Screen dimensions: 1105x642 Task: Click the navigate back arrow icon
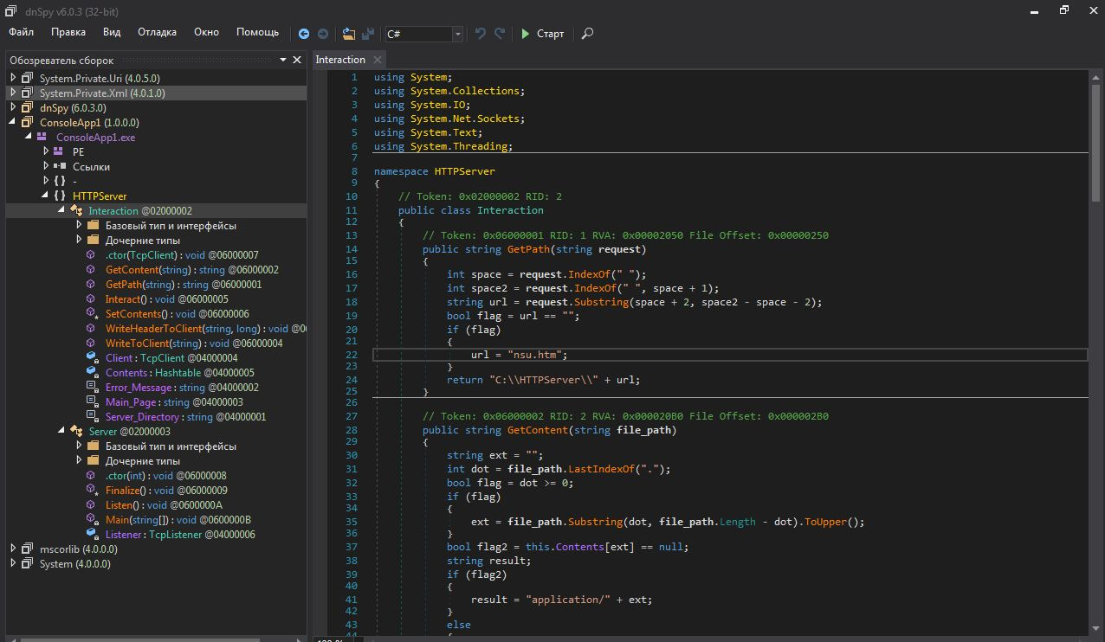point(304,34)
